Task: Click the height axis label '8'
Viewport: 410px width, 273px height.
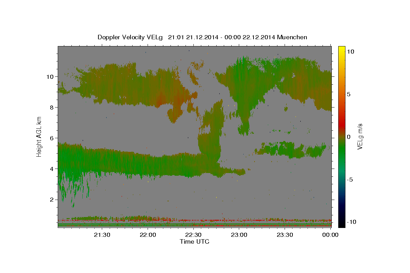Action: point(52,107)
